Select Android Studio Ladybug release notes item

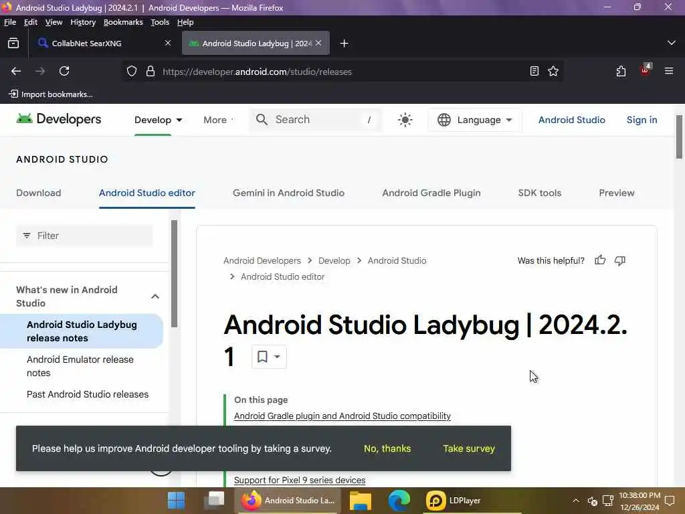click(81, 331)
